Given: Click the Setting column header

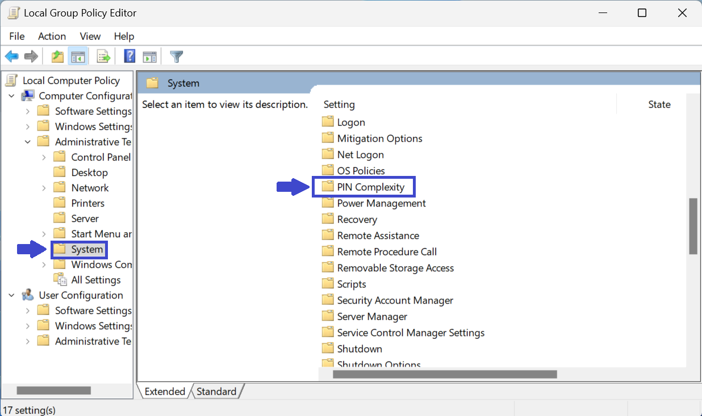Looking at the screenshot, I should (339, 104).
